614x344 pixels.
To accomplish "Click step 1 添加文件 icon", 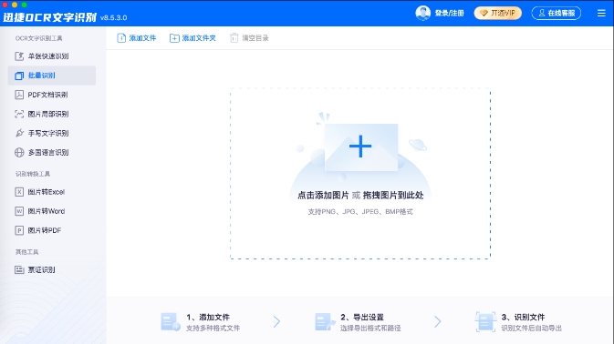I will (x=171, y=322).
